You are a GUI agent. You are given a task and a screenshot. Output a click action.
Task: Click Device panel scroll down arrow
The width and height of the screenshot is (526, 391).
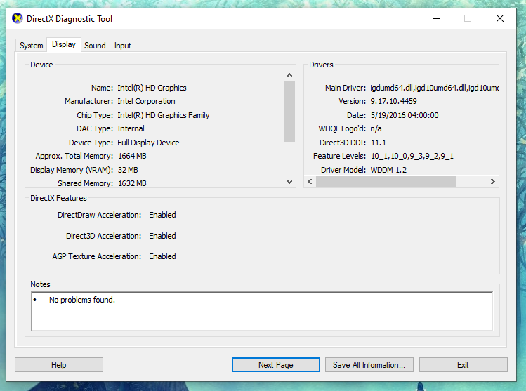coord(290,181)
